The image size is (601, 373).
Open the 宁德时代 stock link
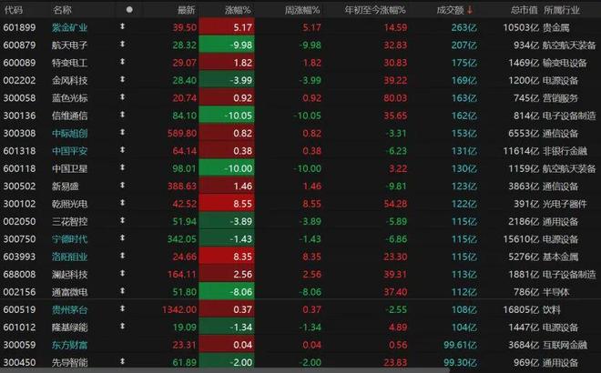pyautogui.click(x=69, y=239)
